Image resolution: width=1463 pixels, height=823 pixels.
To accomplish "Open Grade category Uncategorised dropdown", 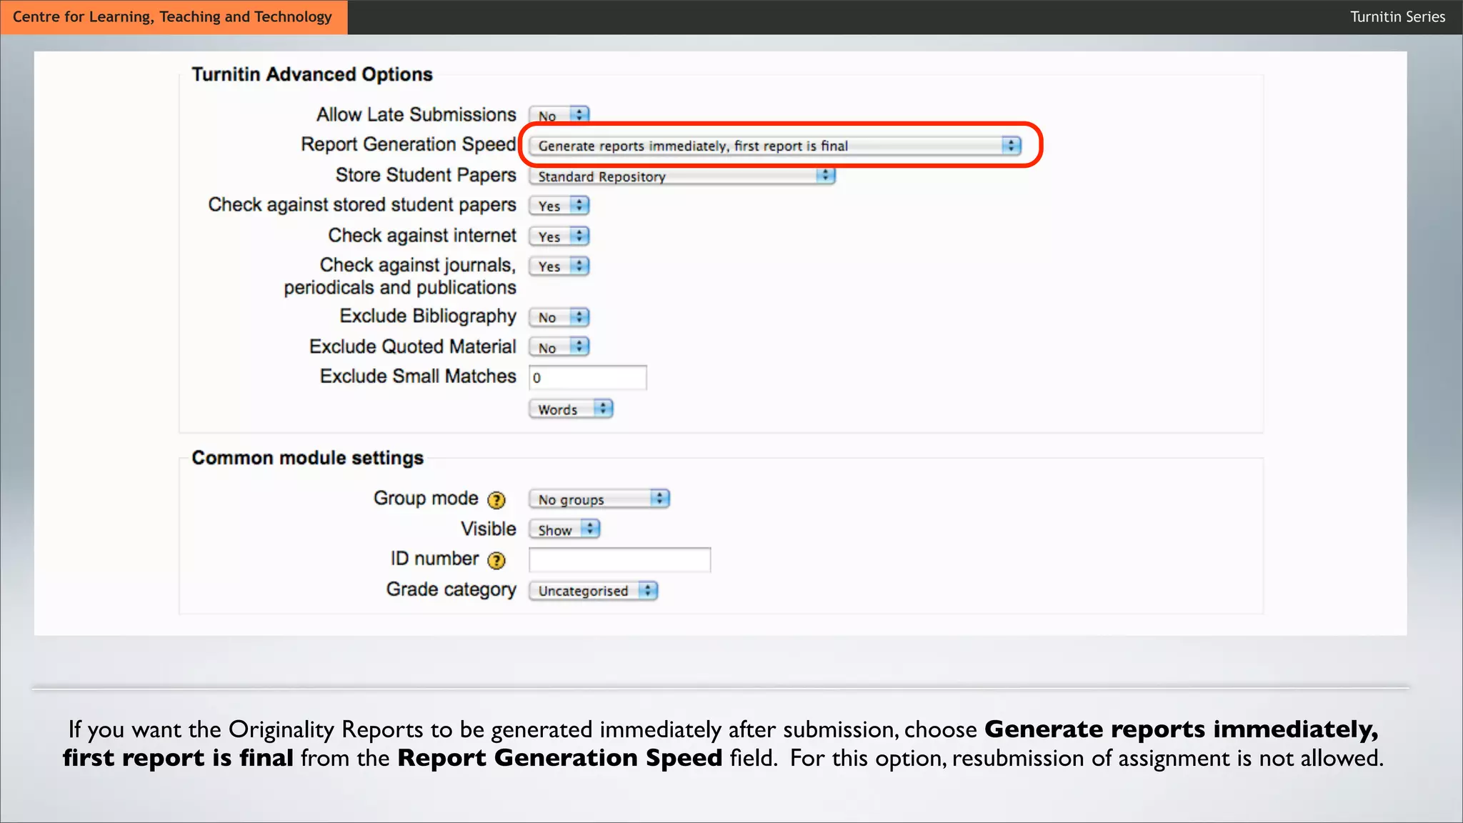I will click(593, 591).
